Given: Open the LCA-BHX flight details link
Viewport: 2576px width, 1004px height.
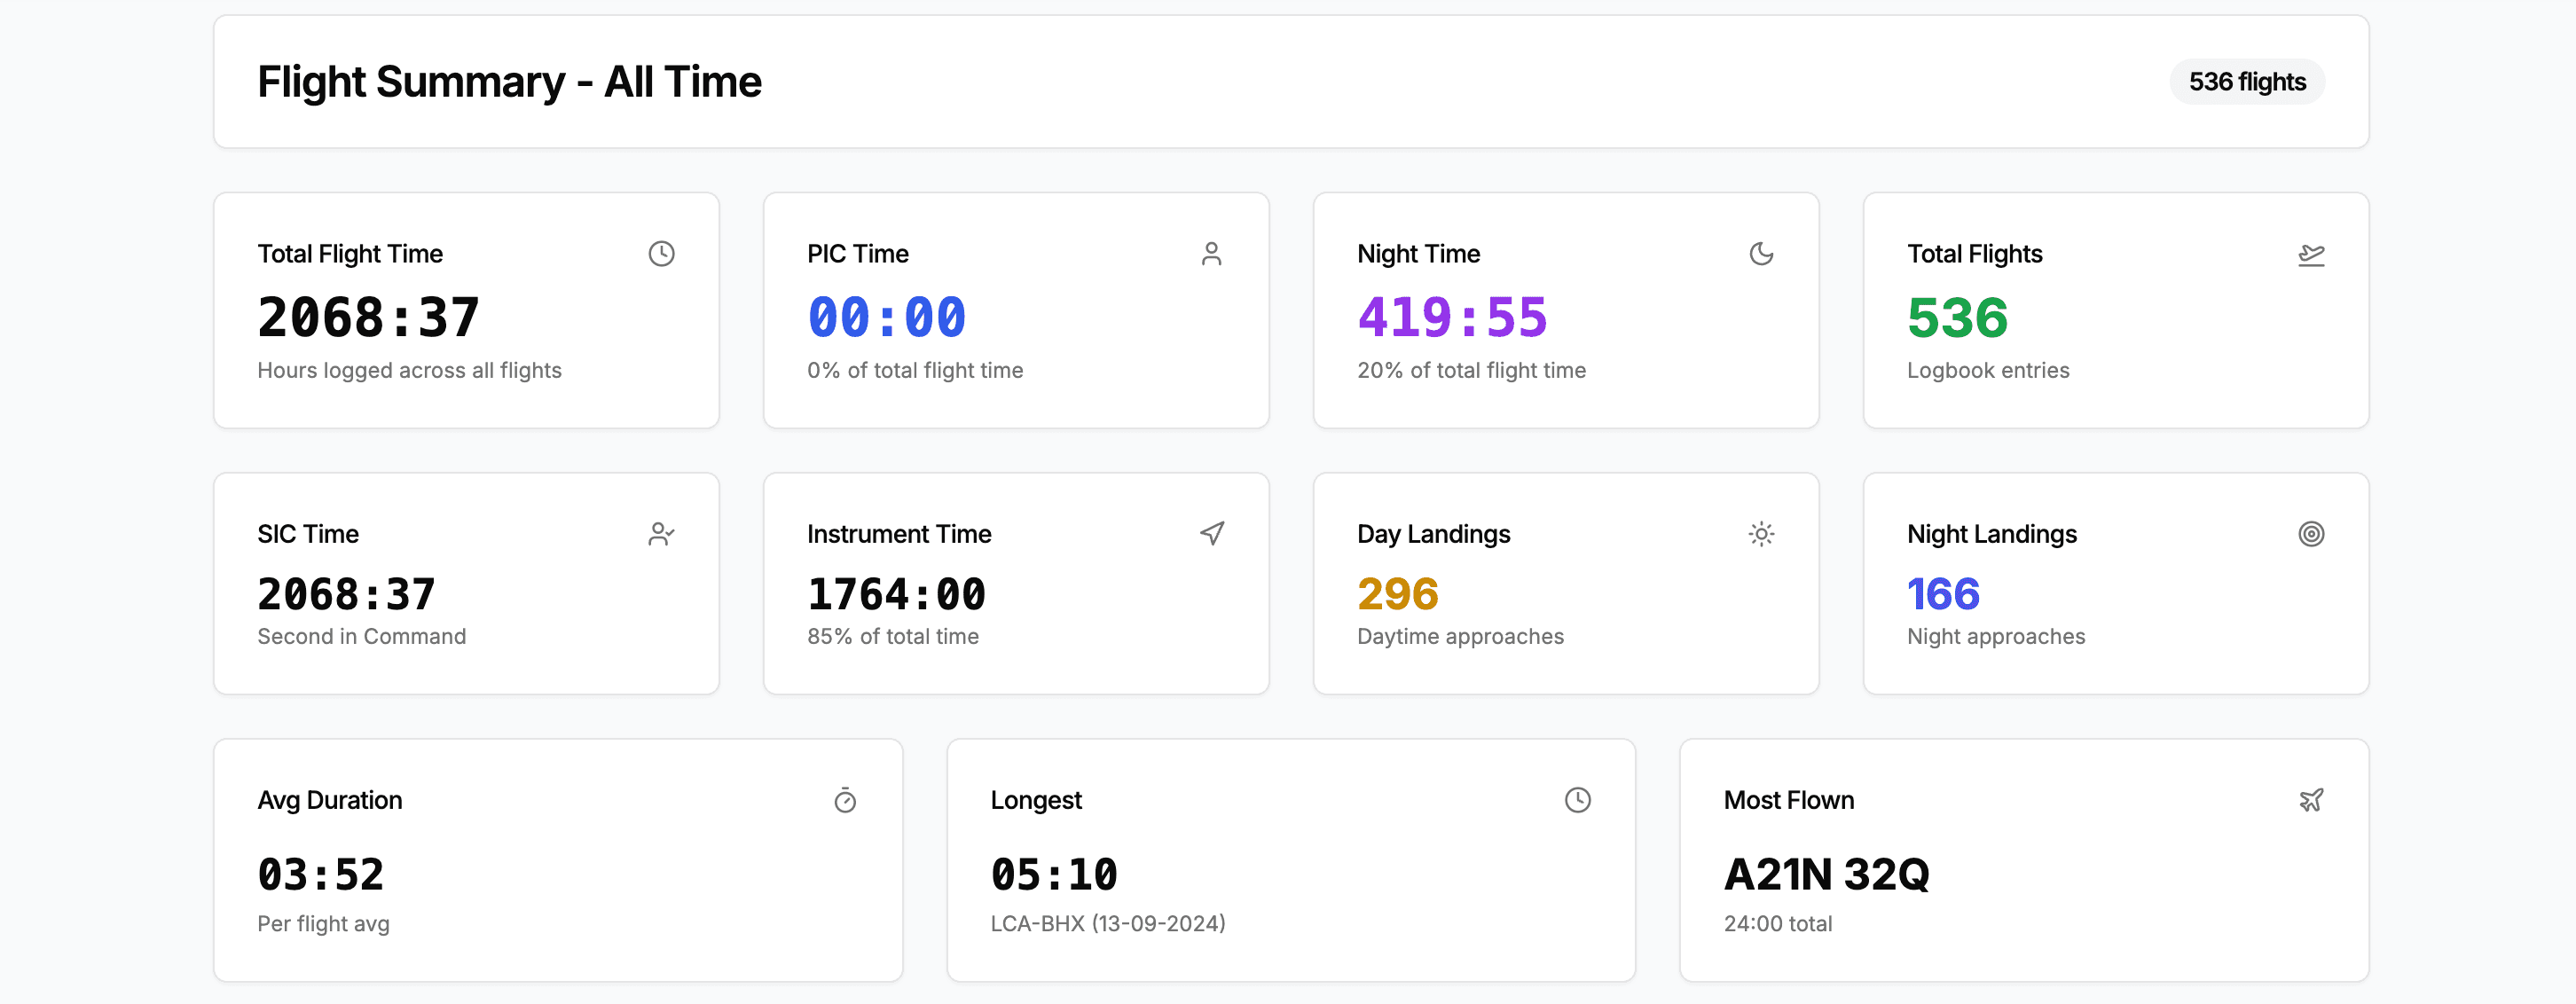Looking at the screenshot, I should pyautogui.click(x=1108, y=923).
